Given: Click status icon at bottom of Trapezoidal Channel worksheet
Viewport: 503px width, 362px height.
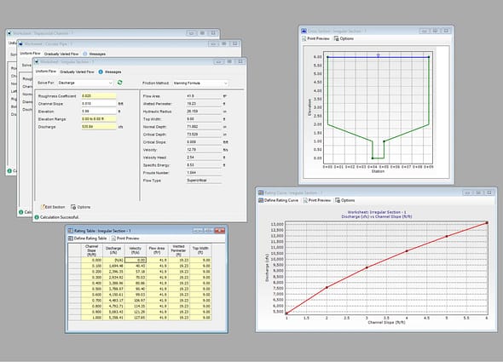Looking at the screenshot, I should [x=9, y=171].
